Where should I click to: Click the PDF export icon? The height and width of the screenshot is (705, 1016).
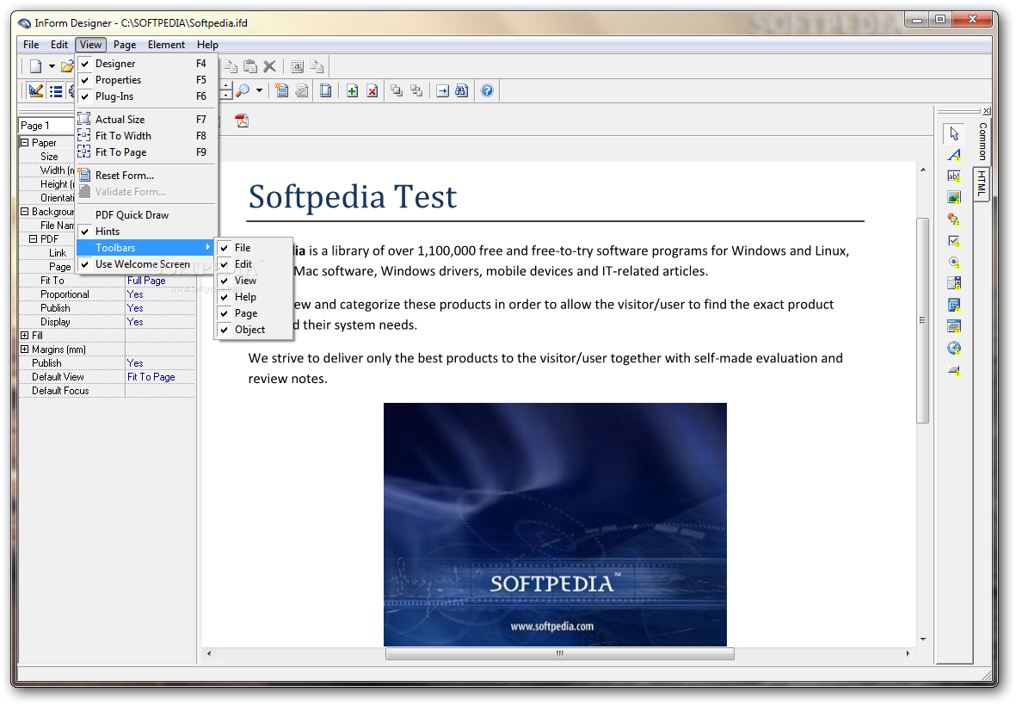tap(242, 121)
